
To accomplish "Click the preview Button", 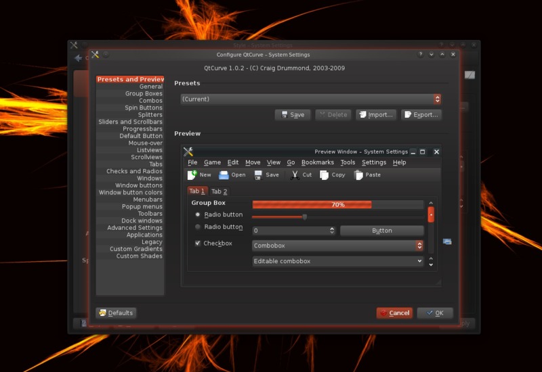I will [x=382, y=230].
